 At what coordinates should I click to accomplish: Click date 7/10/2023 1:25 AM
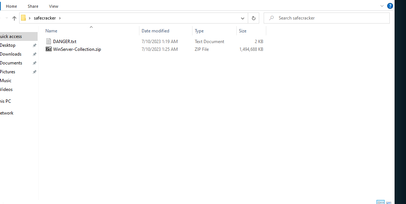click(160, 49)
